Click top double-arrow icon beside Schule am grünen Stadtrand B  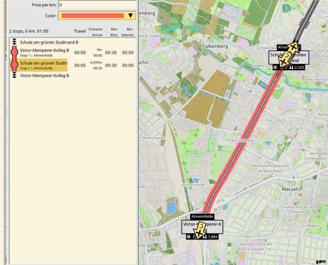coord(14,42)
